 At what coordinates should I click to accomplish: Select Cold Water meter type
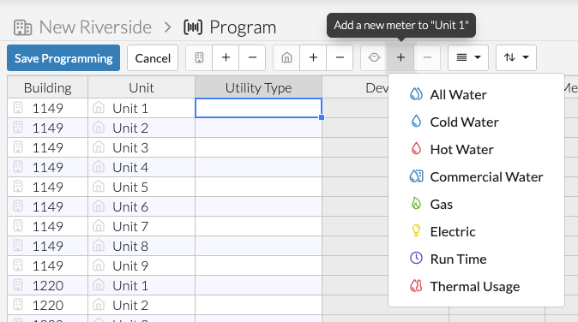point(476,122)
